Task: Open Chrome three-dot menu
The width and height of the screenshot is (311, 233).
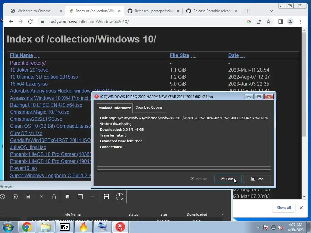Action: click(300, 22)
